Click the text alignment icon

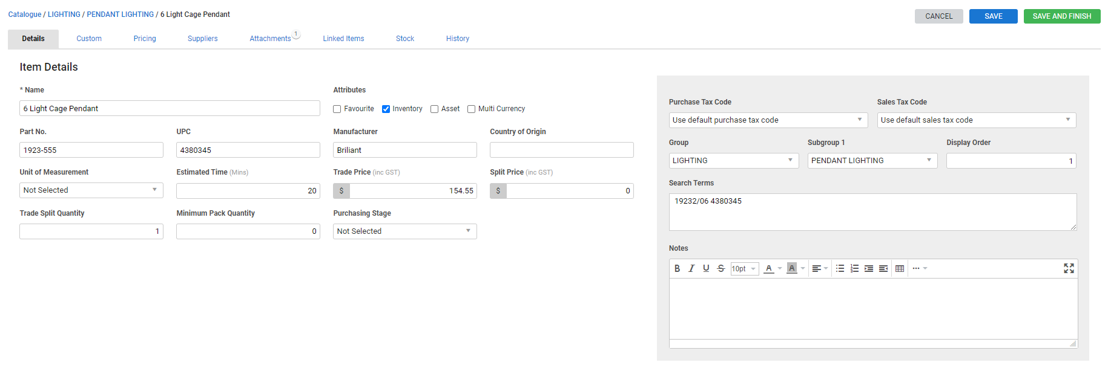816,268
